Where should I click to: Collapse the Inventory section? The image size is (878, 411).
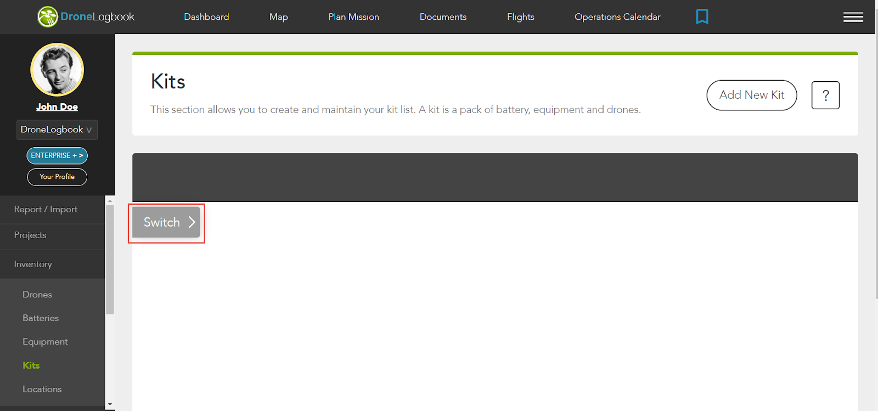point(52,264)
